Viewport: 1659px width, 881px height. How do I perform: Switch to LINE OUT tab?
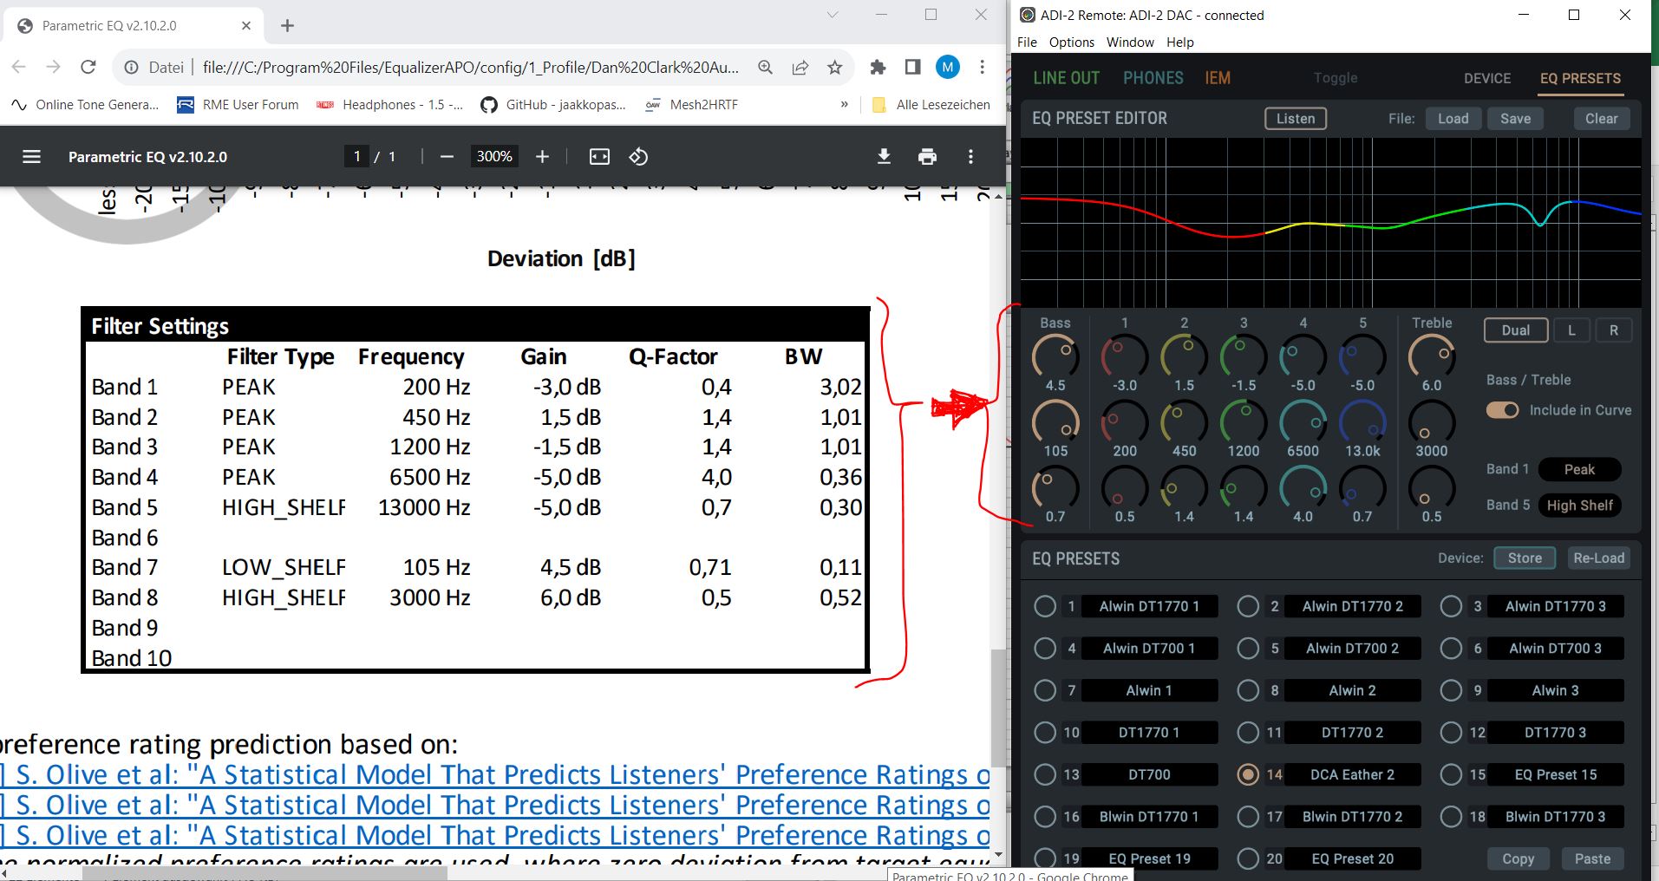(x=1066, y=78)
